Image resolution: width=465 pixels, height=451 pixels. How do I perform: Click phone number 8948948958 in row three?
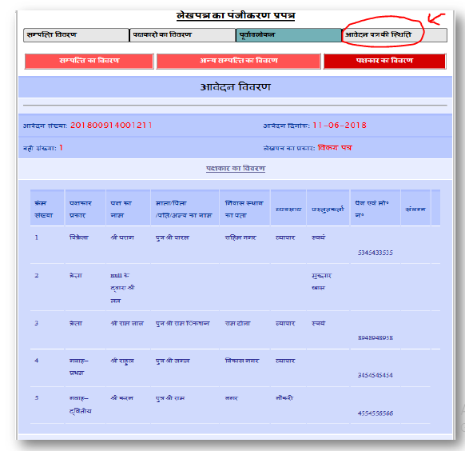[376, 337]
